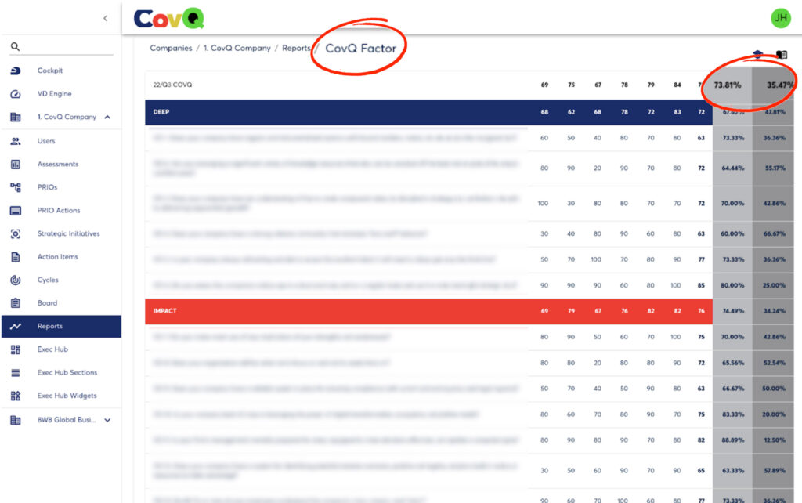
Task: Click the VD Engine gauge icon
Action: (x=16, y=94)
